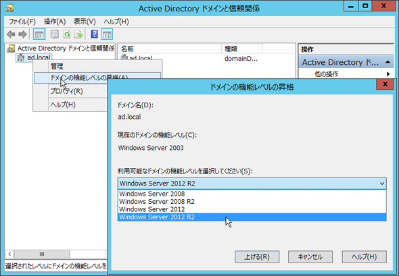Open the 操作(A) menu
Viewport: 399px width, 276px height.
(x=55, y=22)
